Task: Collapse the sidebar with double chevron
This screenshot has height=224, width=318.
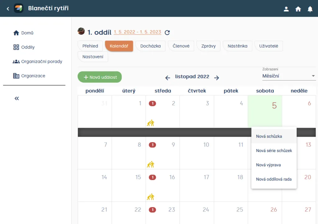Action: (17, 98)
